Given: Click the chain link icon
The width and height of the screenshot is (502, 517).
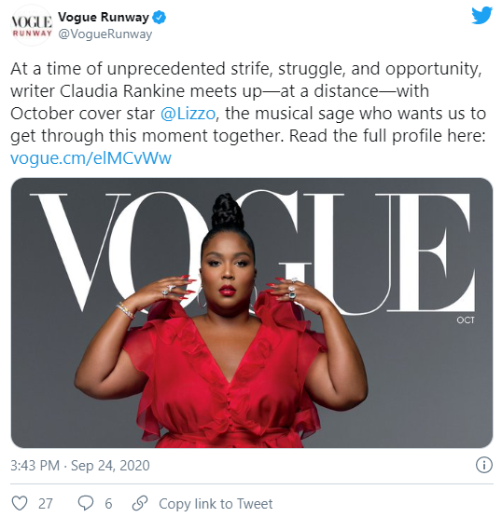Looking at the screenshot, I should 140,503.
